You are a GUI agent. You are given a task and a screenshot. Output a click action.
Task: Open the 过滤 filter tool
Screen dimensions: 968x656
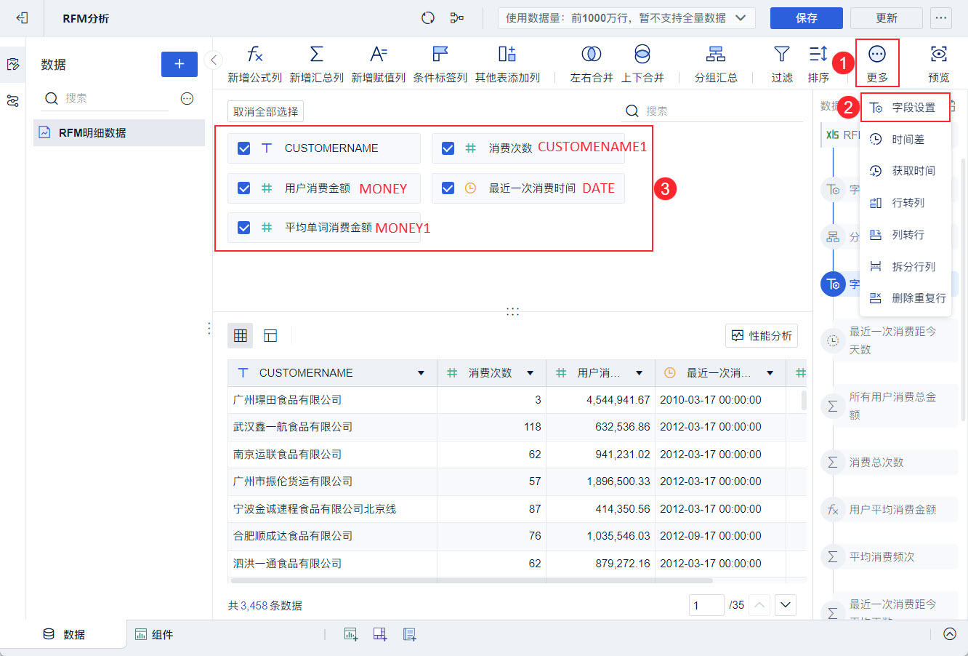click(782, 64)
